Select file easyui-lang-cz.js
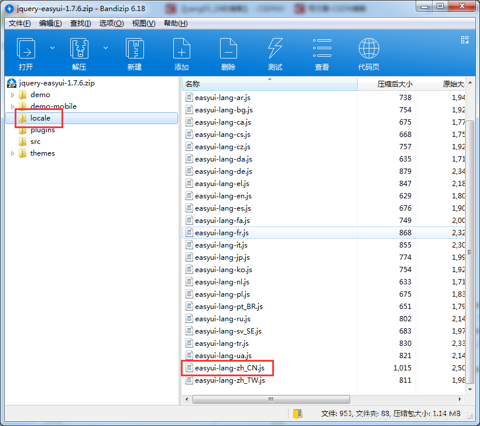 (222, 147)
